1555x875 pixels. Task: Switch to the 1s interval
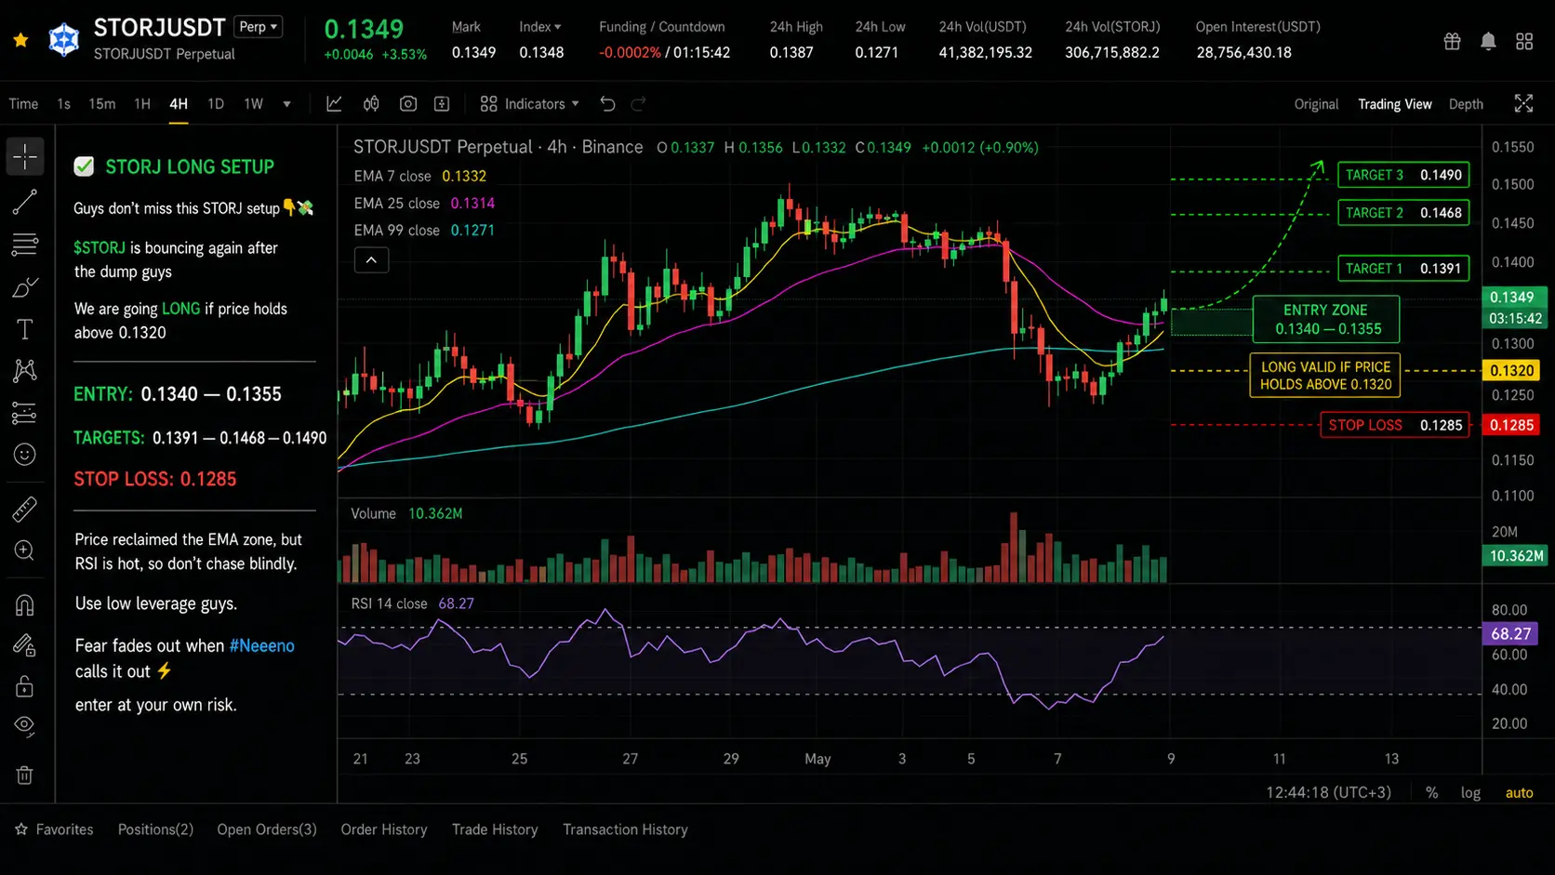(63, 104)
